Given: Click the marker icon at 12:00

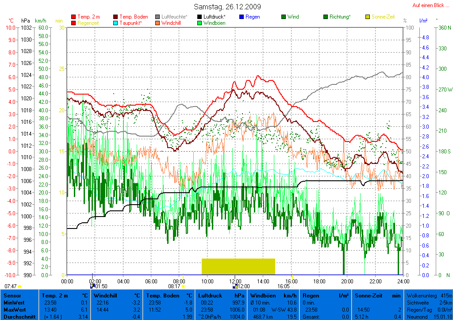Looking at the screenshot, I should coord(235,286).
